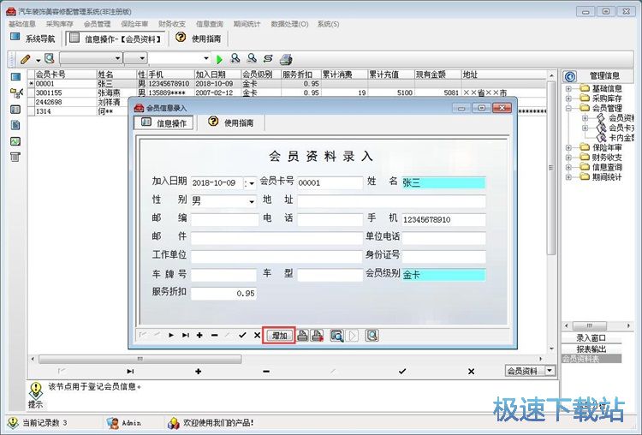Click the blue screen icon in left sidebar
The image size is (642, 435).
(x=15, y=77)
